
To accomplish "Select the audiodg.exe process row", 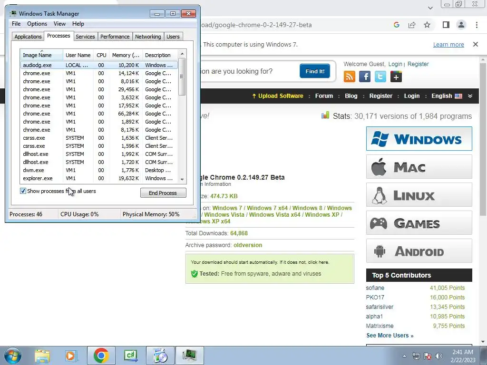I will coord(99,65).
